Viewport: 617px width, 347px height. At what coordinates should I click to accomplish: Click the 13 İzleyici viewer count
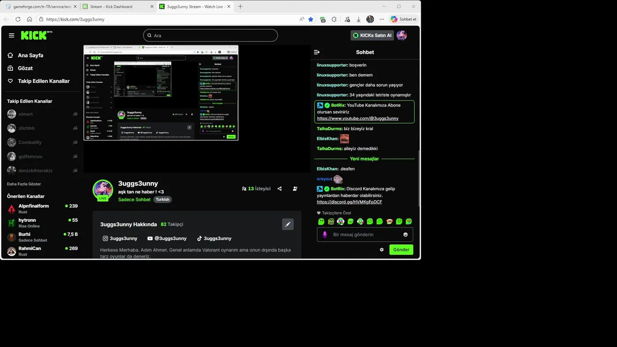pyautogui.click(x=256, y=189)
